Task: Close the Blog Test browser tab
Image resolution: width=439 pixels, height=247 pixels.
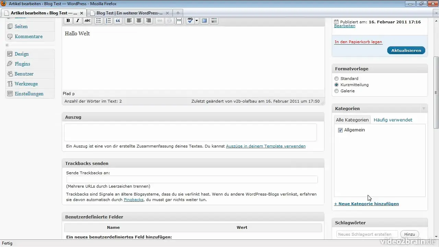Action: pos(167,13)
